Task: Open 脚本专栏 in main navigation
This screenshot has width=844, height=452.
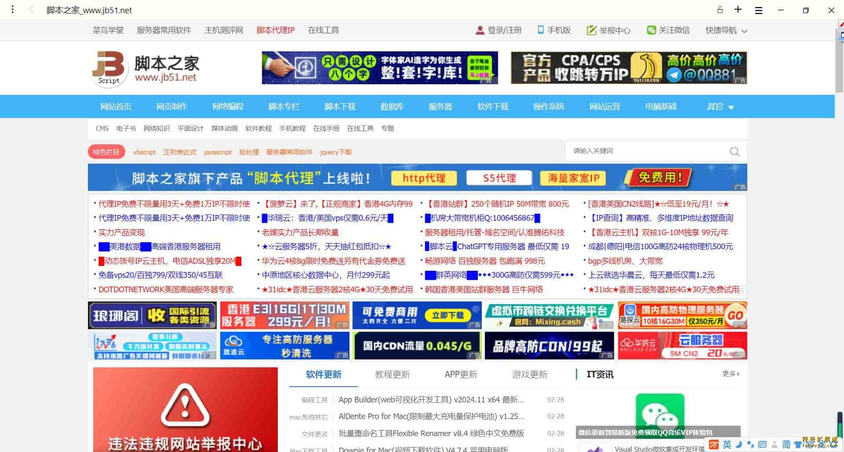Action: click(284, 107)
